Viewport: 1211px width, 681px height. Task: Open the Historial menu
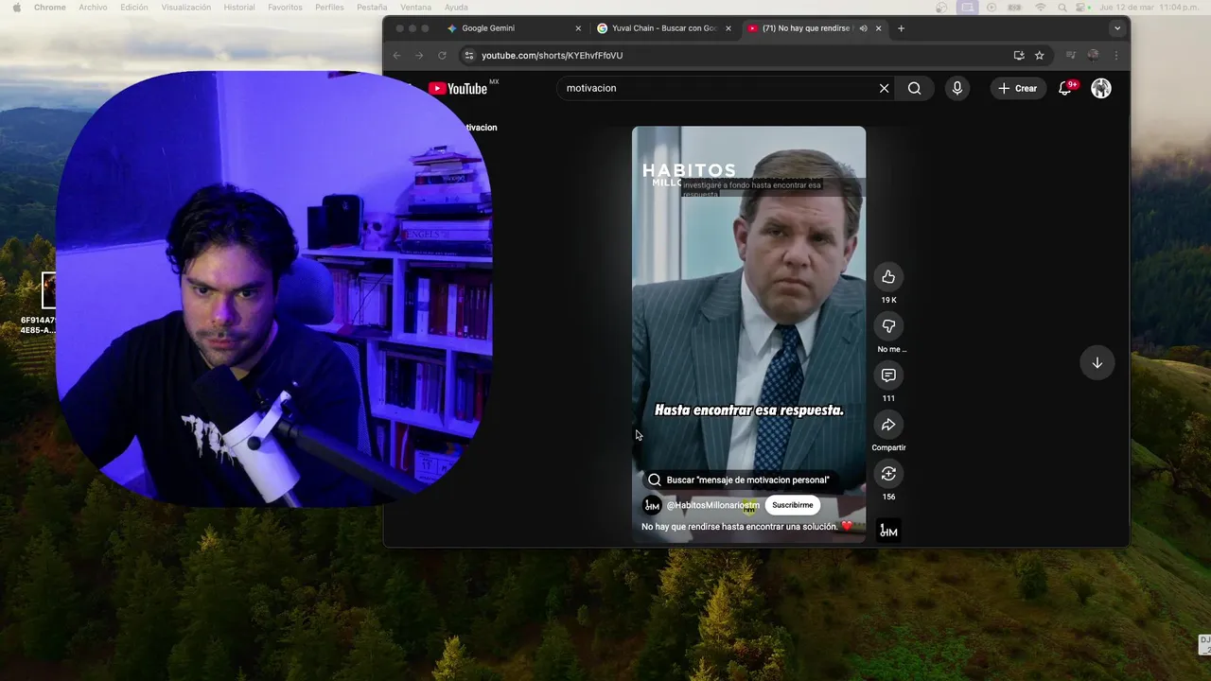click(239, 7)
